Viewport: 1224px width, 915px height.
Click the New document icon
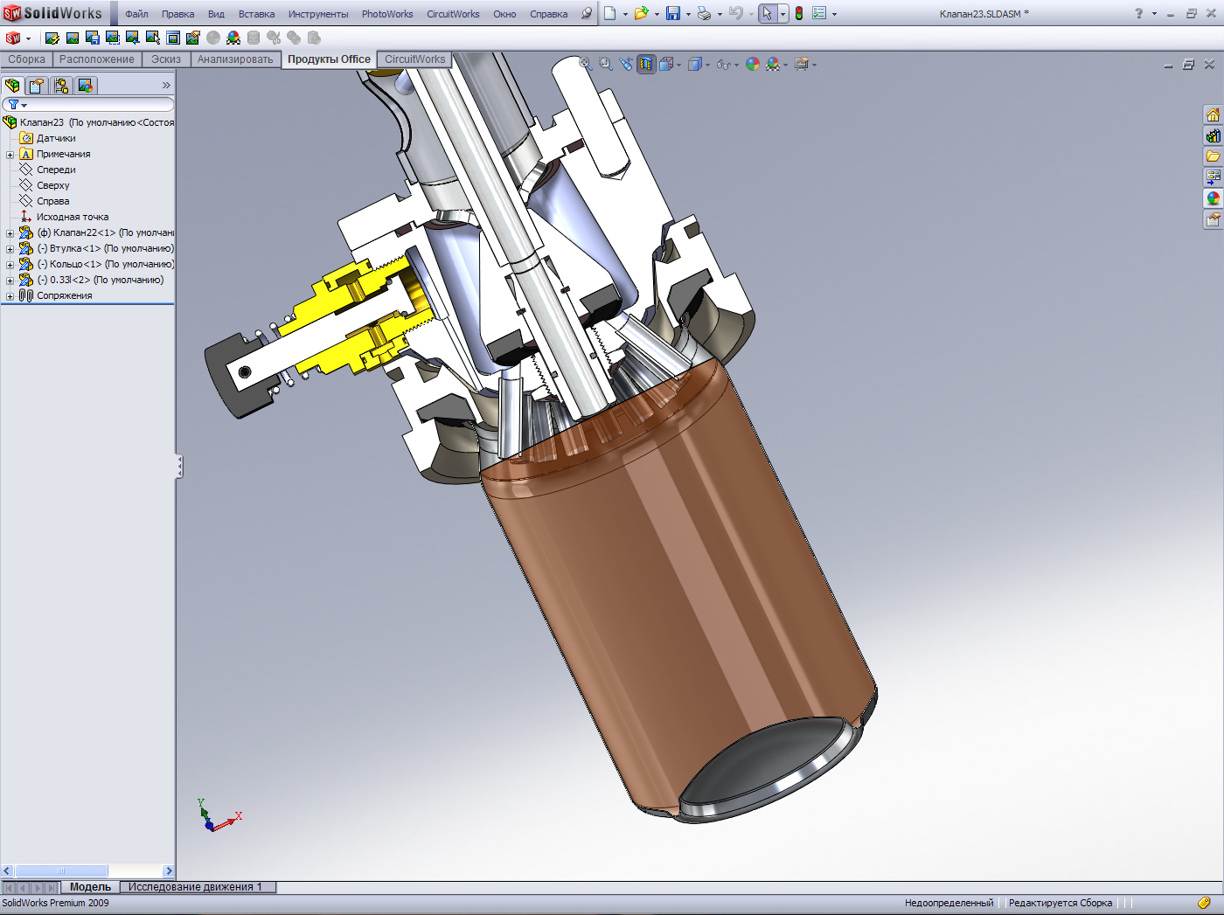(x=610, y=13)
